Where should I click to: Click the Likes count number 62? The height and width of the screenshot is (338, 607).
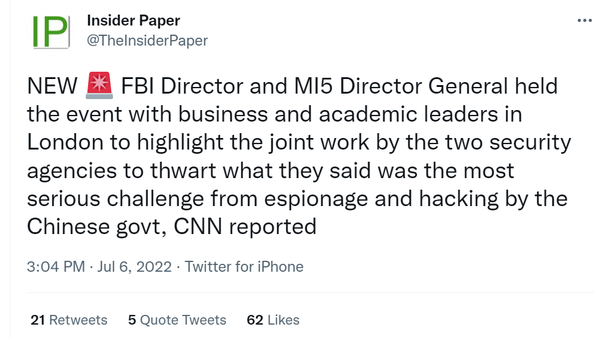pos(255,320)
